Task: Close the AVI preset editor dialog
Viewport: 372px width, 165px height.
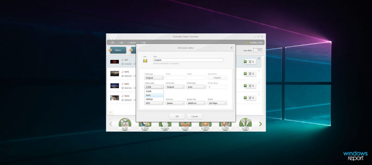Action: click(231, 48)
